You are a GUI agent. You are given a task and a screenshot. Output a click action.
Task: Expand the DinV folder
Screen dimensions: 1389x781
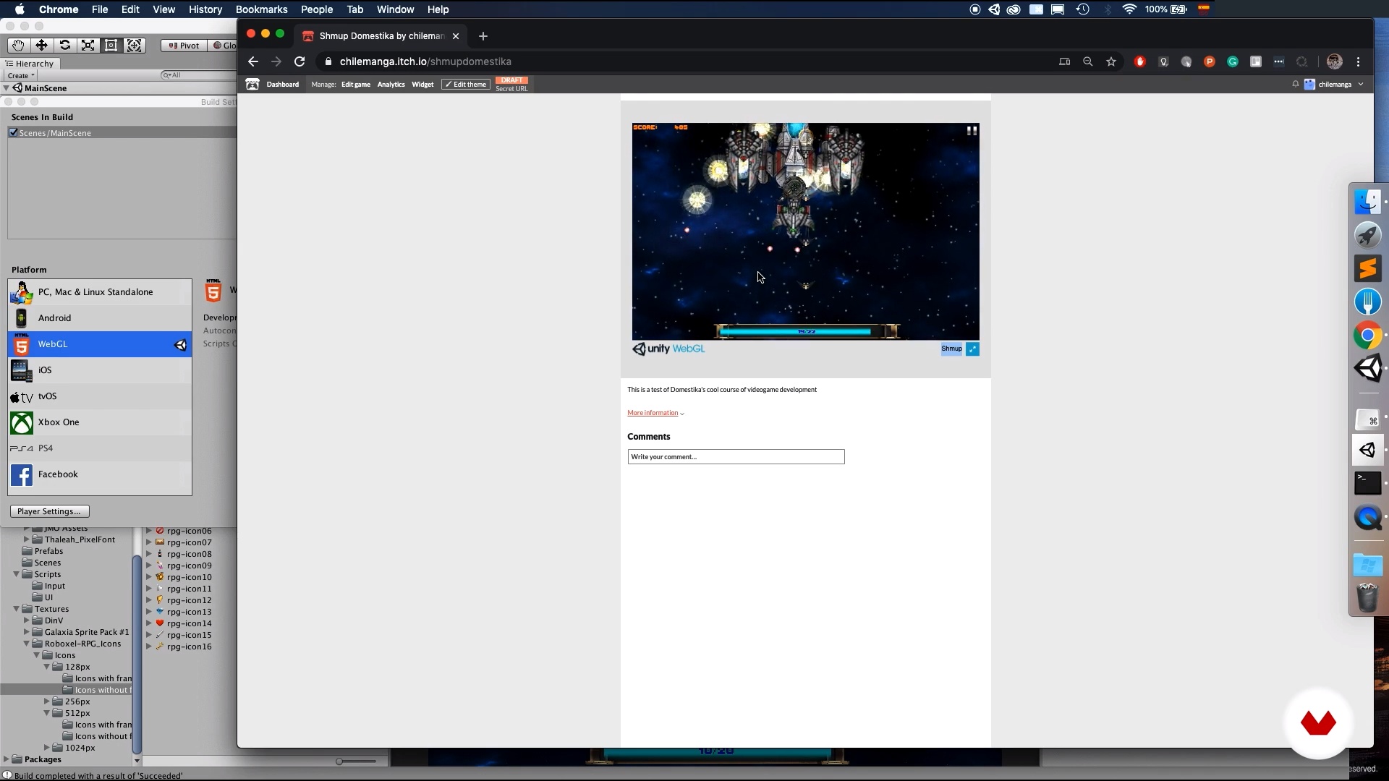(x=27, y=620)
